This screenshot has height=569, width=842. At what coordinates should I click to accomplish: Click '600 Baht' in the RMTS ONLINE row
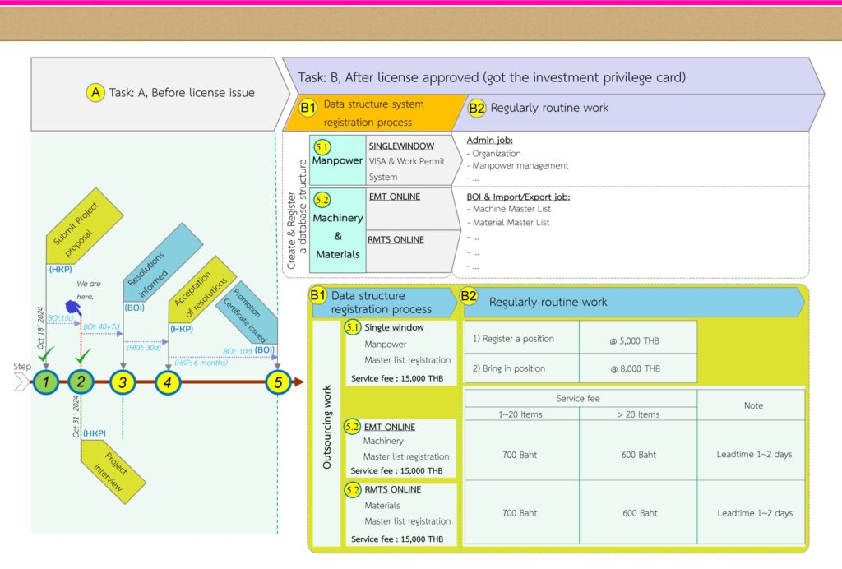pos(640,513)
